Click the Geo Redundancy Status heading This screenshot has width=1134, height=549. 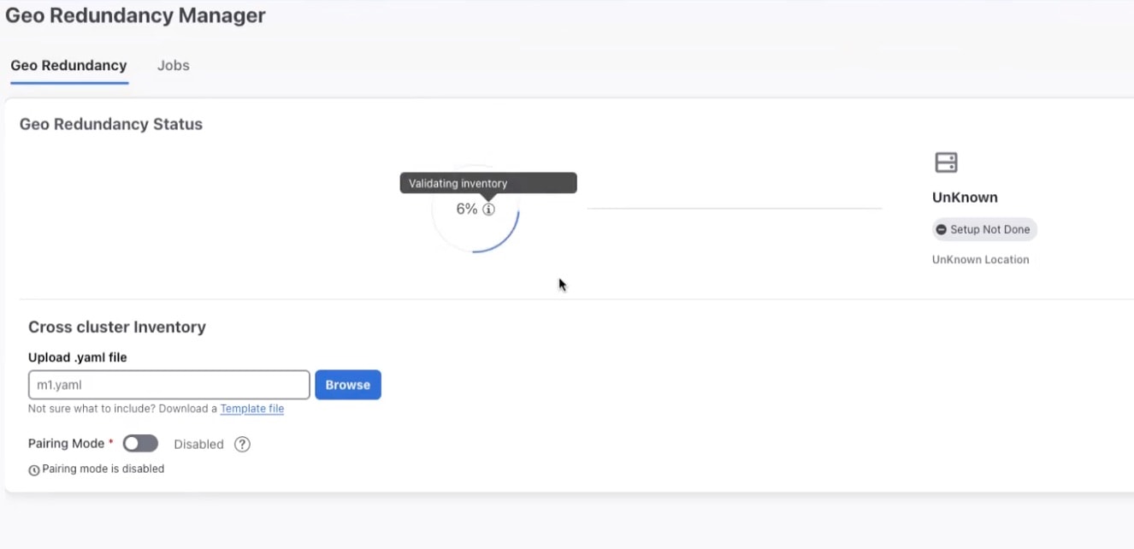coord(111,125)
